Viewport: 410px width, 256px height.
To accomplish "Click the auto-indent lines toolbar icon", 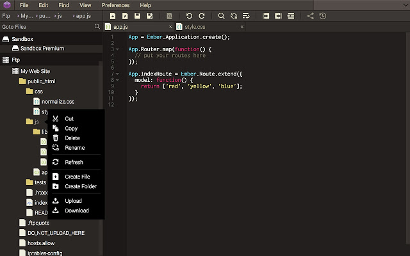I will [x=291, y=16].
